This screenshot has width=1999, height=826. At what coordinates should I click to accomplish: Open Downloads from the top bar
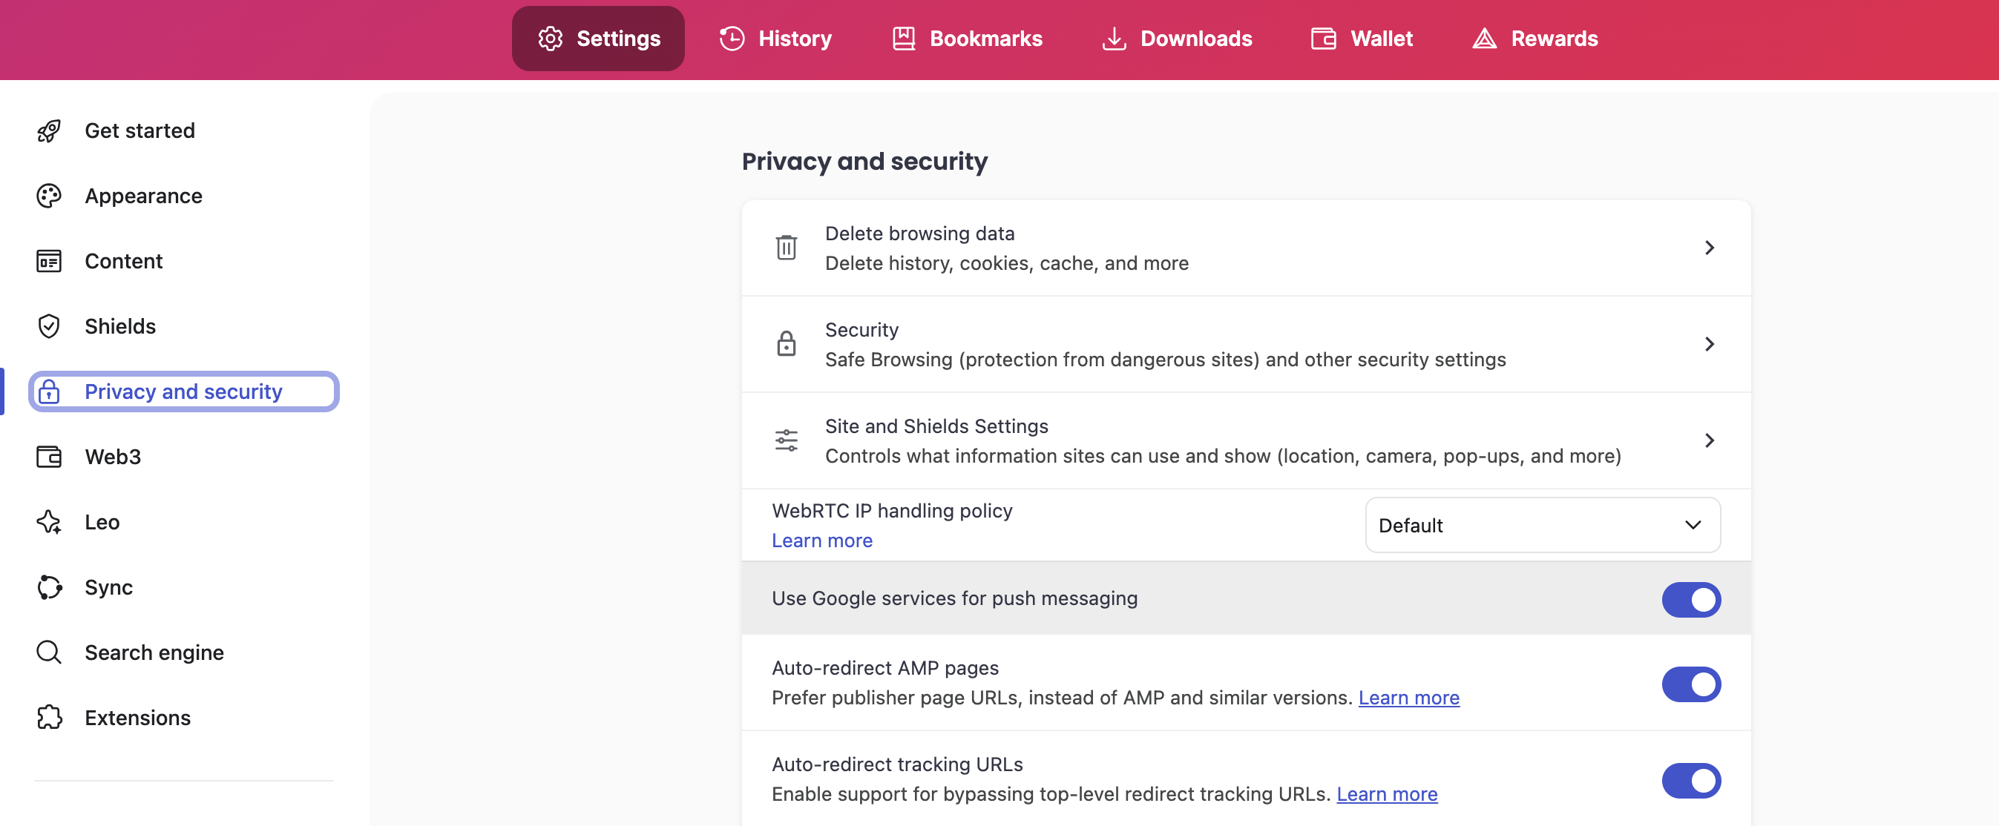pyautogui.click(x=1176, y=39)
